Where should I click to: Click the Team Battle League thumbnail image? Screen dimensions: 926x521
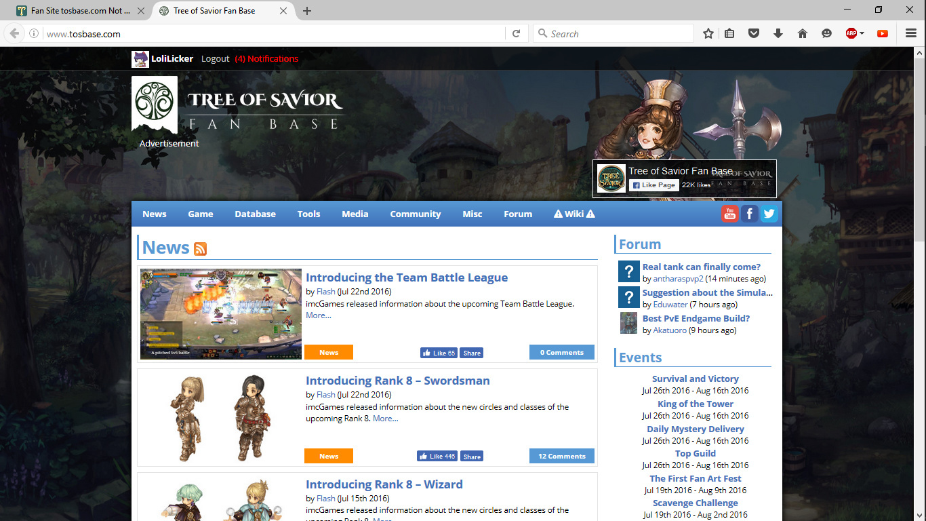[221, 313]
